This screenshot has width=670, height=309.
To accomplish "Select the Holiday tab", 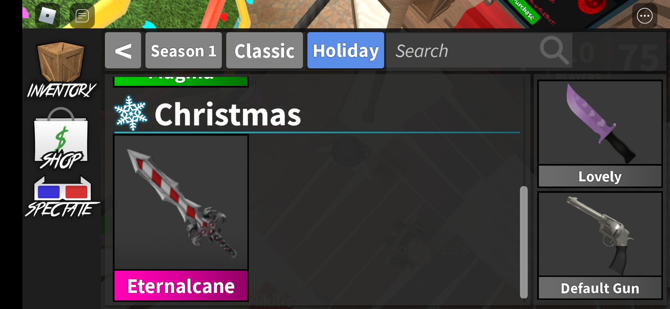I will tap(346, 50).
